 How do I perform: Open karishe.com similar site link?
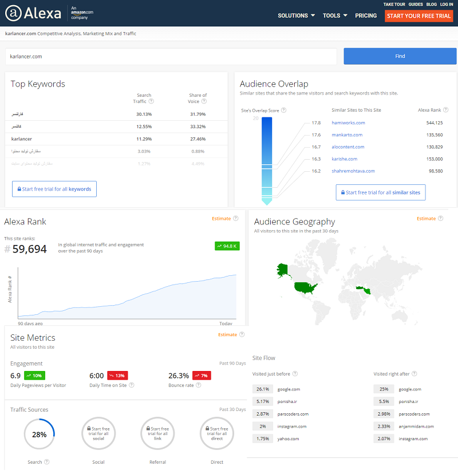pos(344,159)
